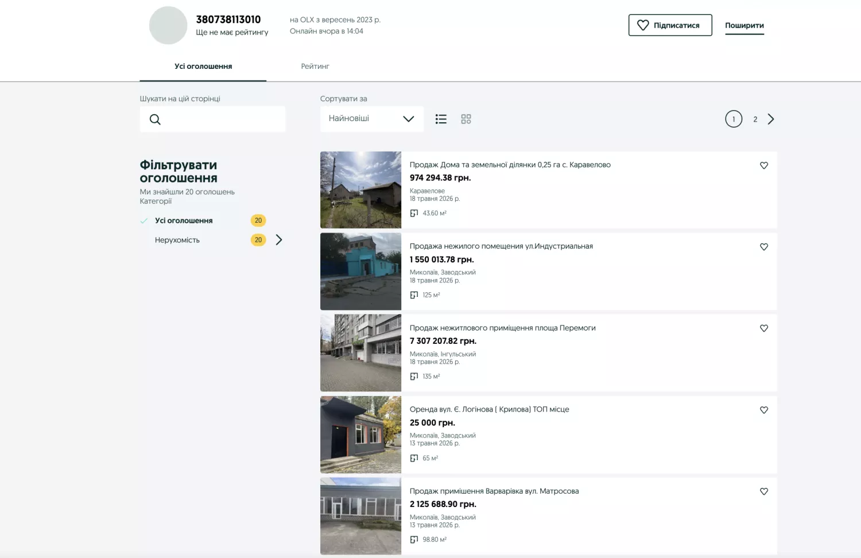
Task: Click heart icon on Підписатися button
Action: [643, 25]
